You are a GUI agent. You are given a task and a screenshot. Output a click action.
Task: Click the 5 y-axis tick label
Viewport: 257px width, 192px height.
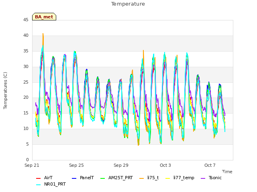(27, 144)
